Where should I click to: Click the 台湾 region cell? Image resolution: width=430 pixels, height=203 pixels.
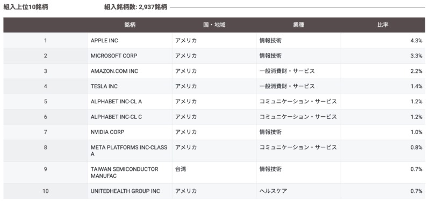[x=181, y=169]
